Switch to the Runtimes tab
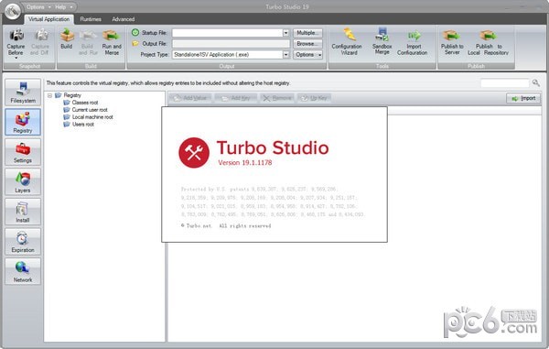 coord(91,19)
